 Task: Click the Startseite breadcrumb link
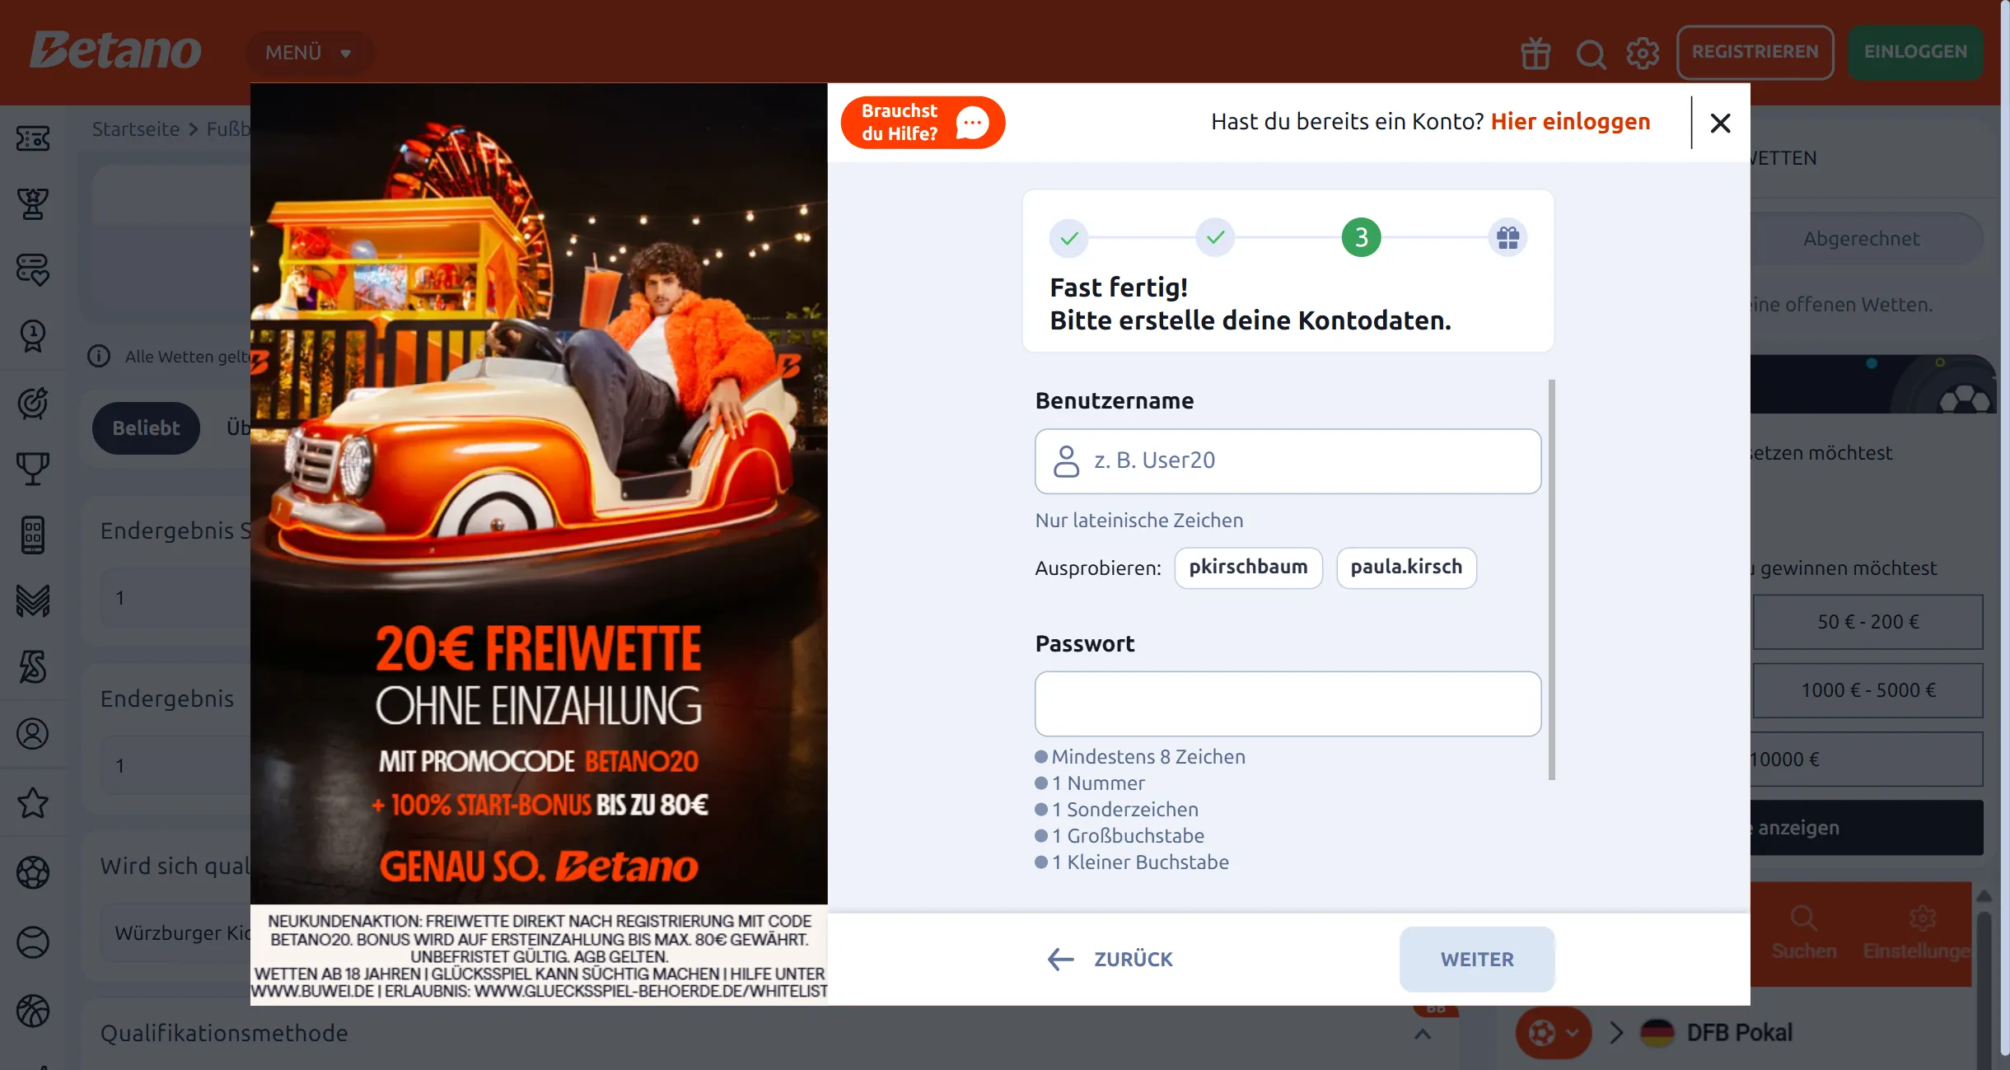tap(136, 129)
